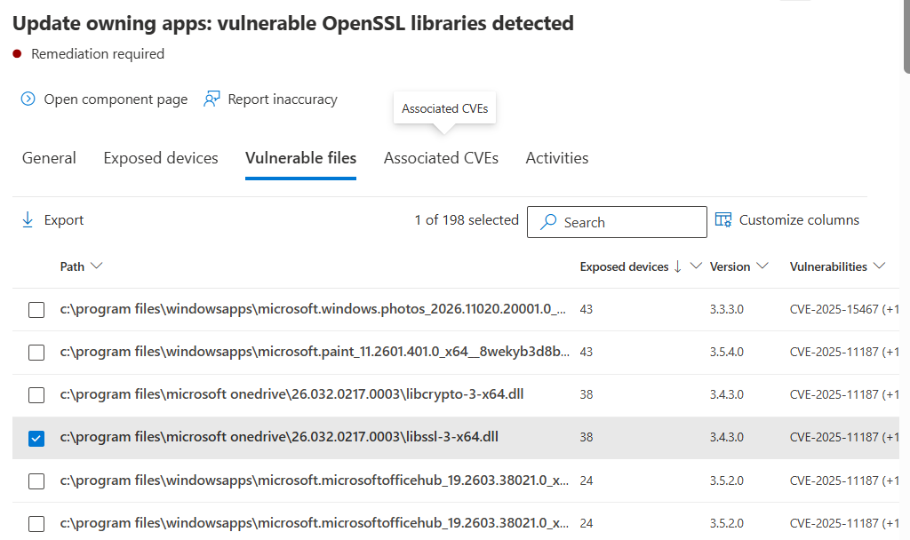Click the Vulnerabilities column header text
Image resolution: width=910 pixels, height=540 pixels.
828,266
